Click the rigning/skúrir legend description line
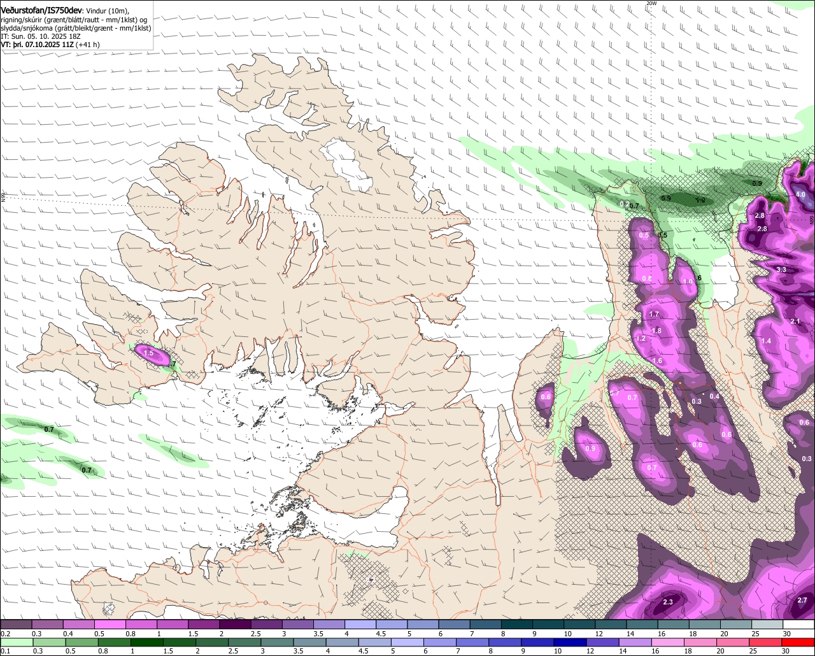Screen dimensions: 815x656 pos(74,19)
